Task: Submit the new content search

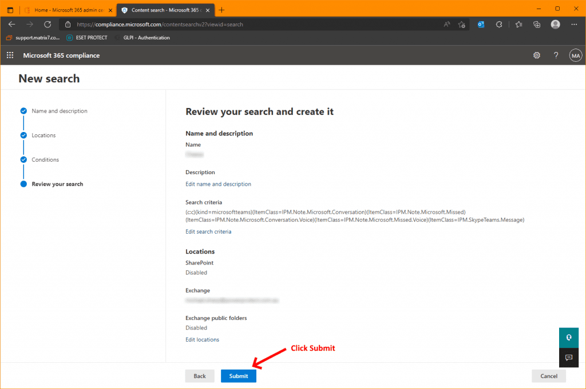Action: click(x=239, y=376)
